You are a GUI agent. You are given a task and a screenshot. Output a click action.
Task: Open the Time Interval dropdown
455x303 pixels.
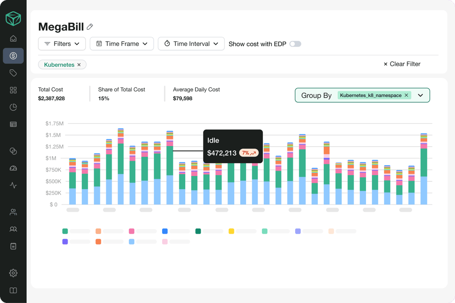[191, 44]
